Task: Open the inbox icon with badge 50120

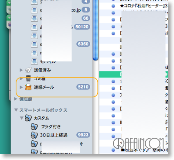Action: [34, 27]
